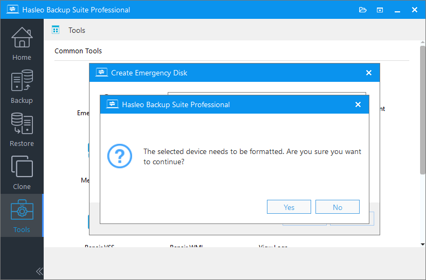Screen dimensions: 426x280
Task: Close the Hasleo Backup Suite confirmation dialog
Action: 358,104
